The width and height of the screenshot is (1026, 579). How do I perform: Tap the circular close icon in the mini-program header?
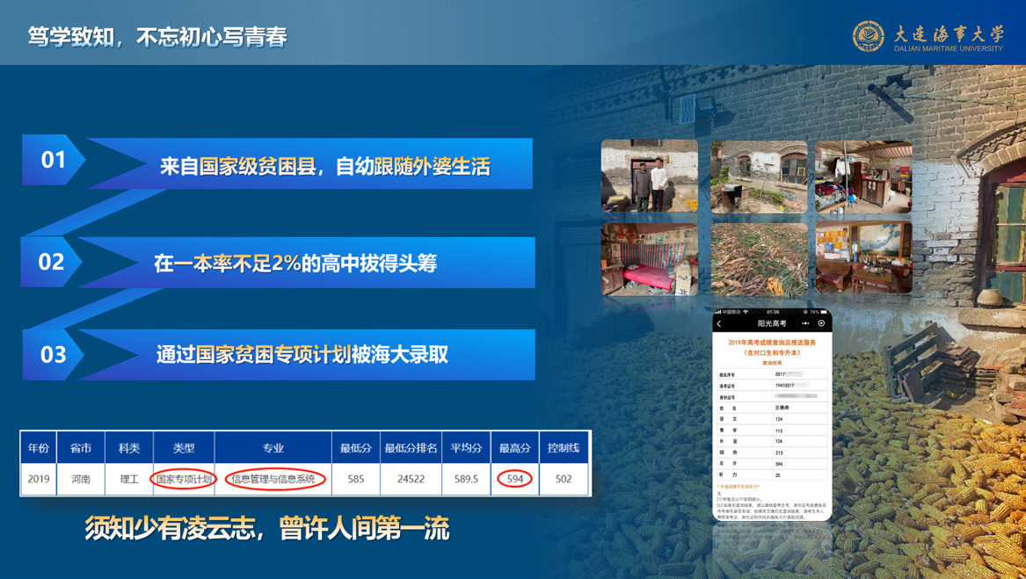(x=821, y=324)
